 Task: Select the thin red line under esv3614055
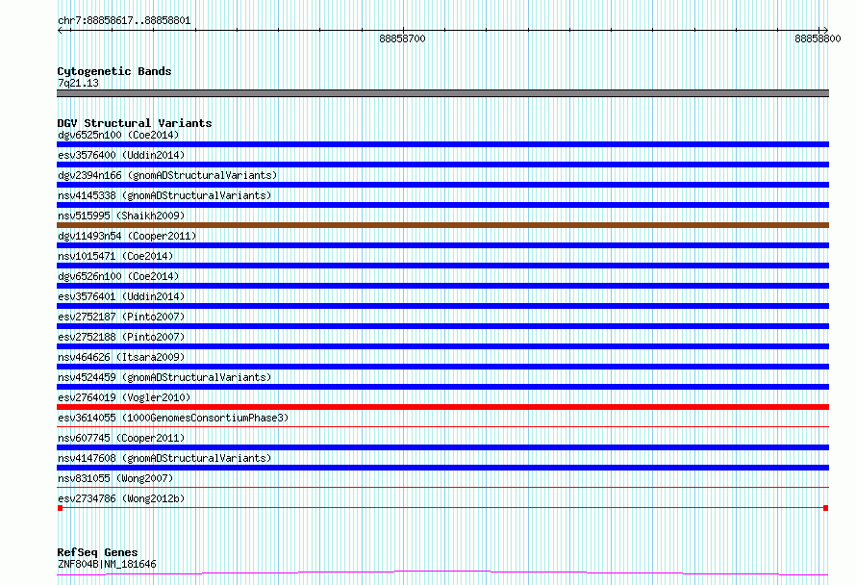pos(442,427)
